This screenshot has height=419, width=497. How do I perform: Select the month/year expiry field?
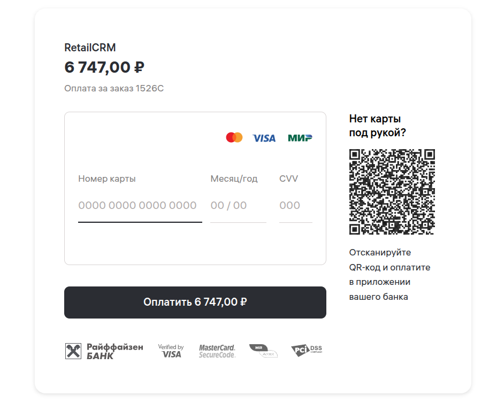pos(238,206)
